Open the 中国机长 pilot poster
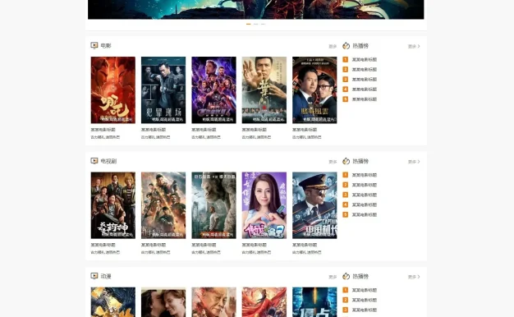The width and height of the screenshot is (514, 317). click(x=314, y=205)
